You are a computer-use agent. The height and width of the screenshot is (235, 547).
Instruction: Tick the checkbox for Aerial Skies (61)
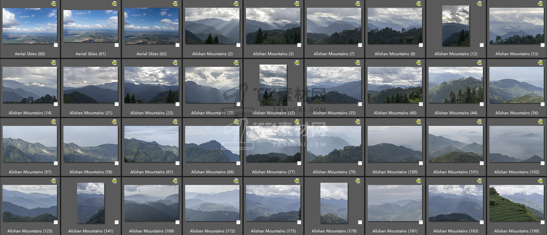(117, 45)
